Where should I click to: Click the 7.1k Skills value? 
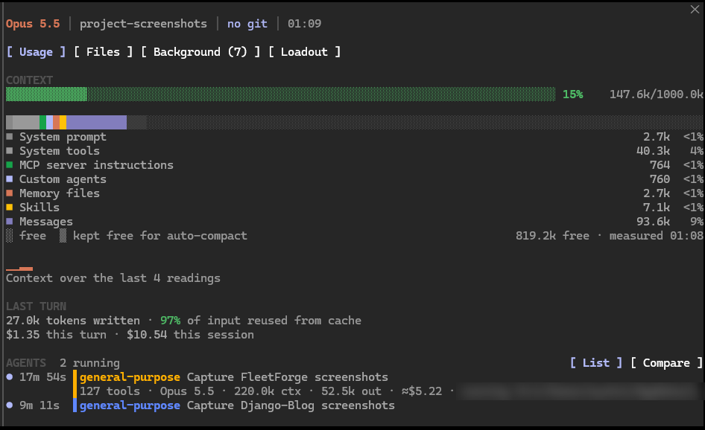[657, 208]
